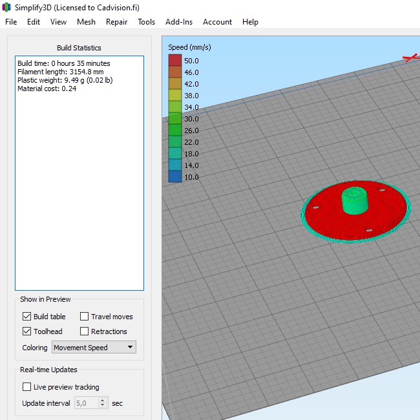The height and width of the screenshot is (420, 420).
Task: Click the green cylinder on the printed model
Action: [x=355, y=201]
